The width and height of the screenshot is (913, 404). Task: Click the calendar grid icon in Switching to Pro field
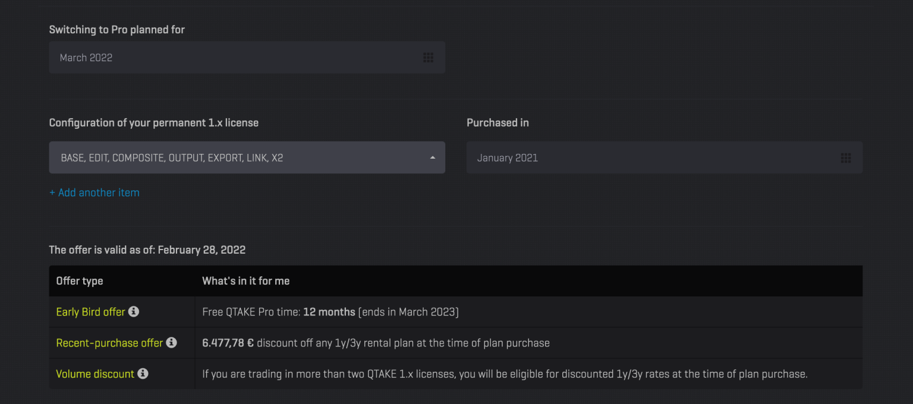coord(428,57)
